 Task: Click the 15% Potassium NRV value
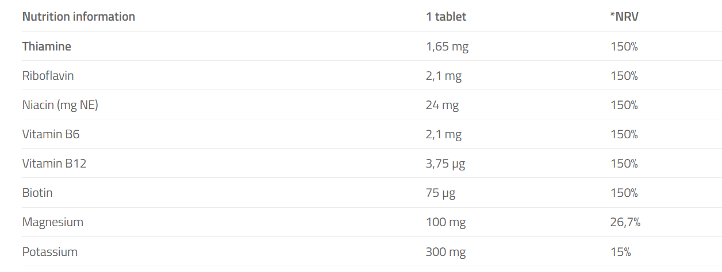[621, 252]
